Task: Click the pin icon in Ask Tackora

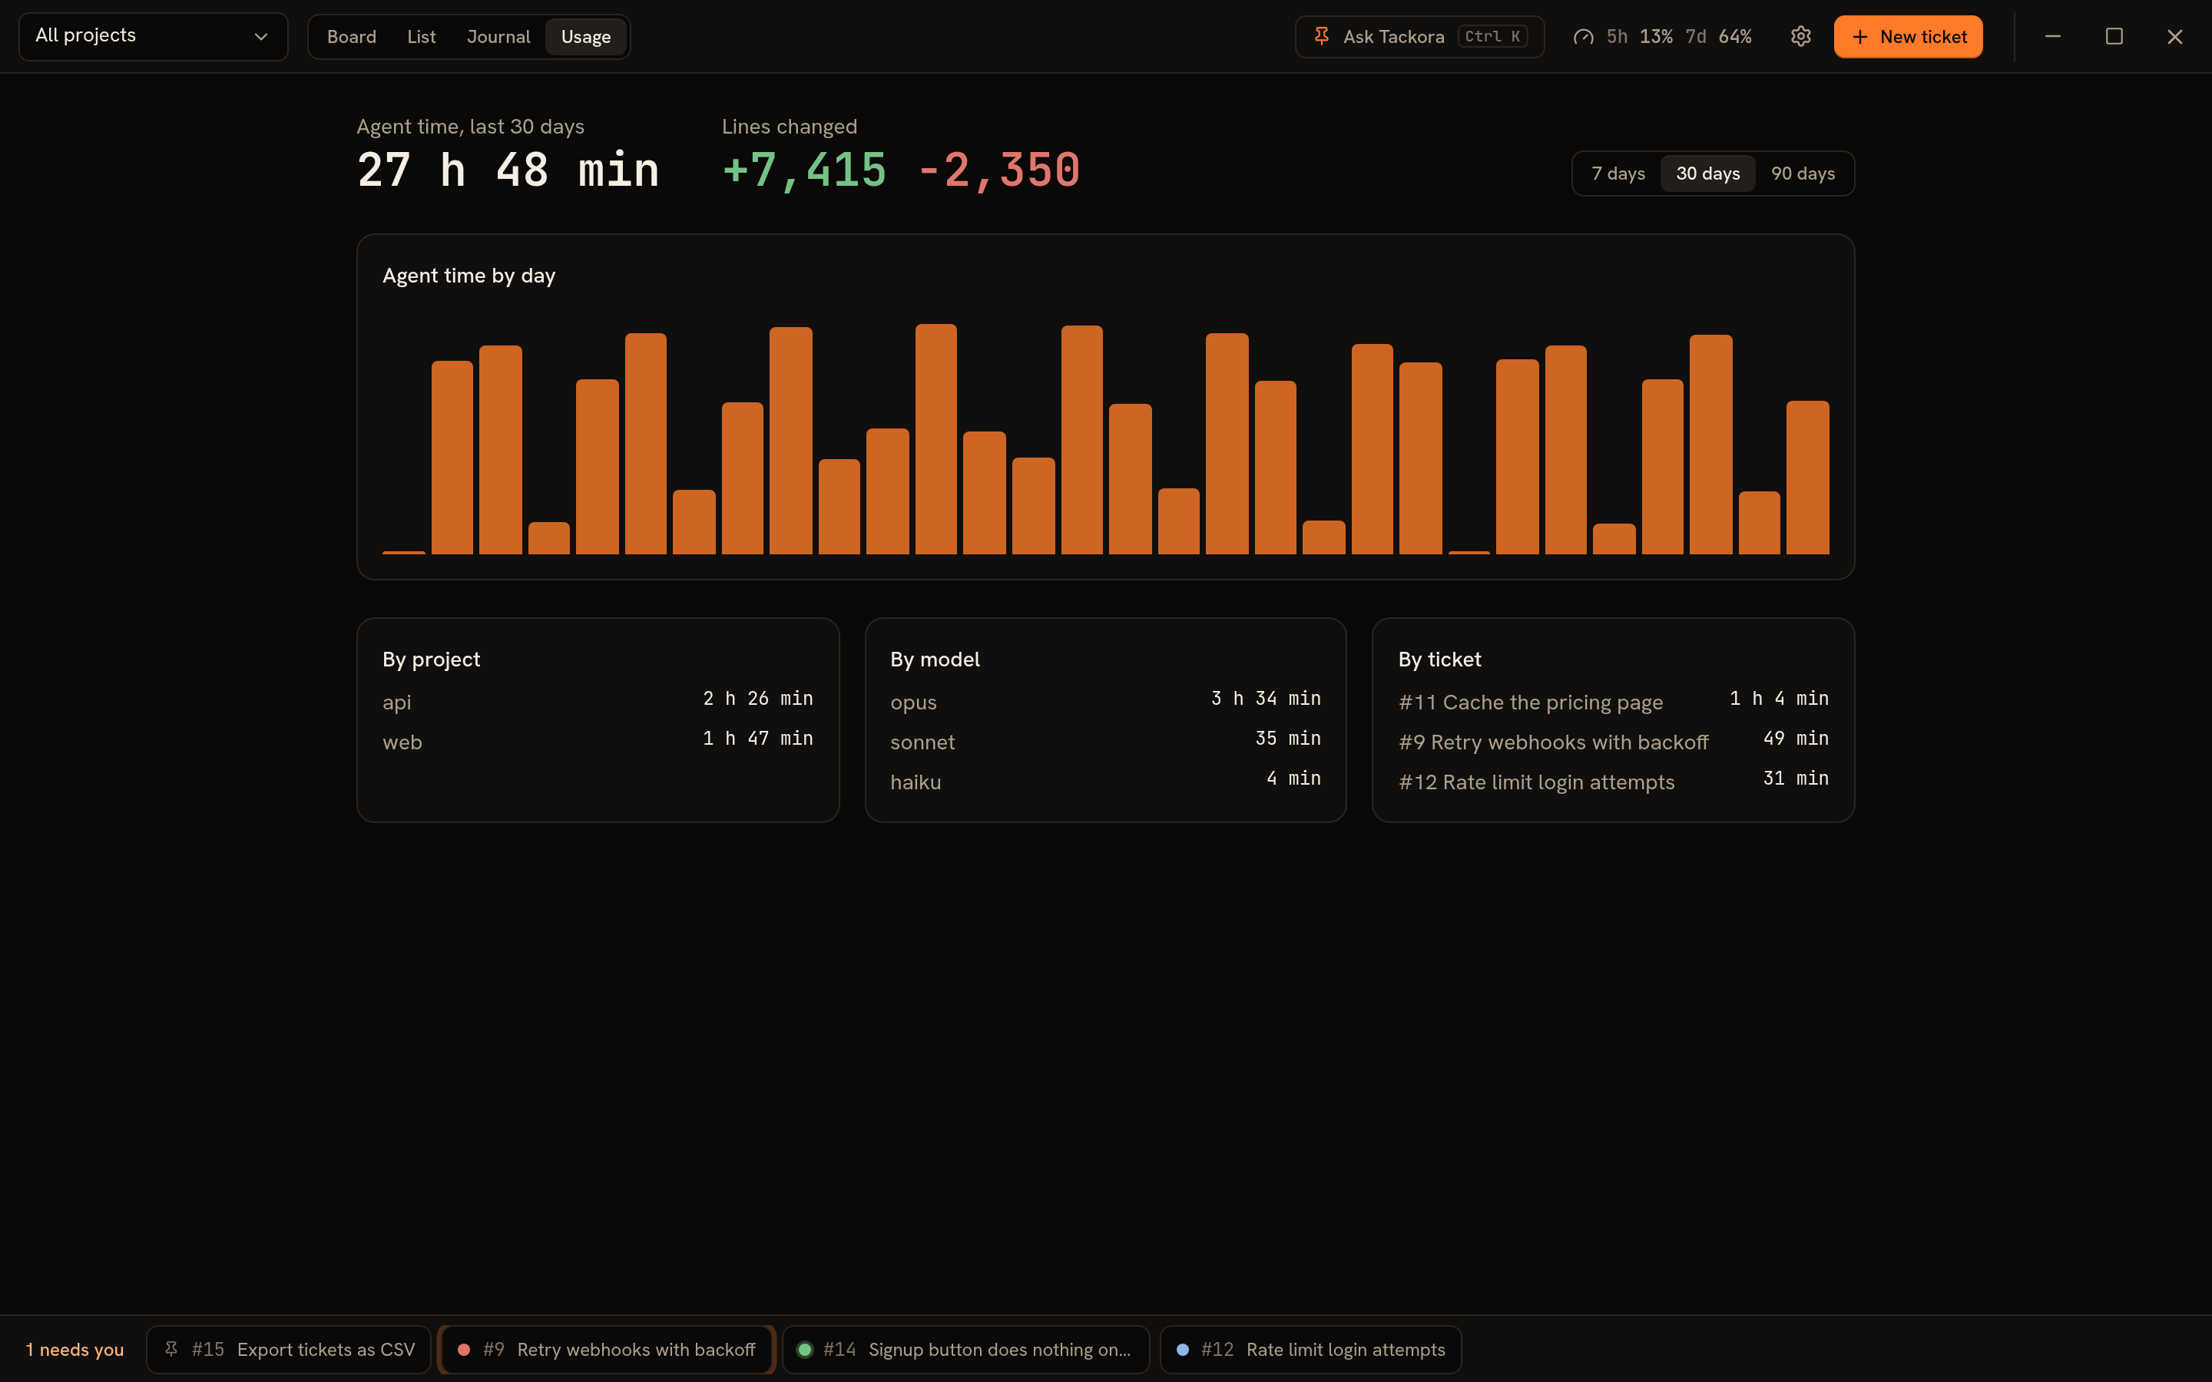Action: [x=1322, y=37]
